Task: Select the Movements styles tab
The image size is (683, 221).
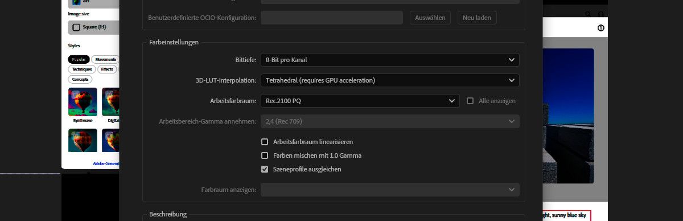Action: pyautogui.click(x=105, y=59)
